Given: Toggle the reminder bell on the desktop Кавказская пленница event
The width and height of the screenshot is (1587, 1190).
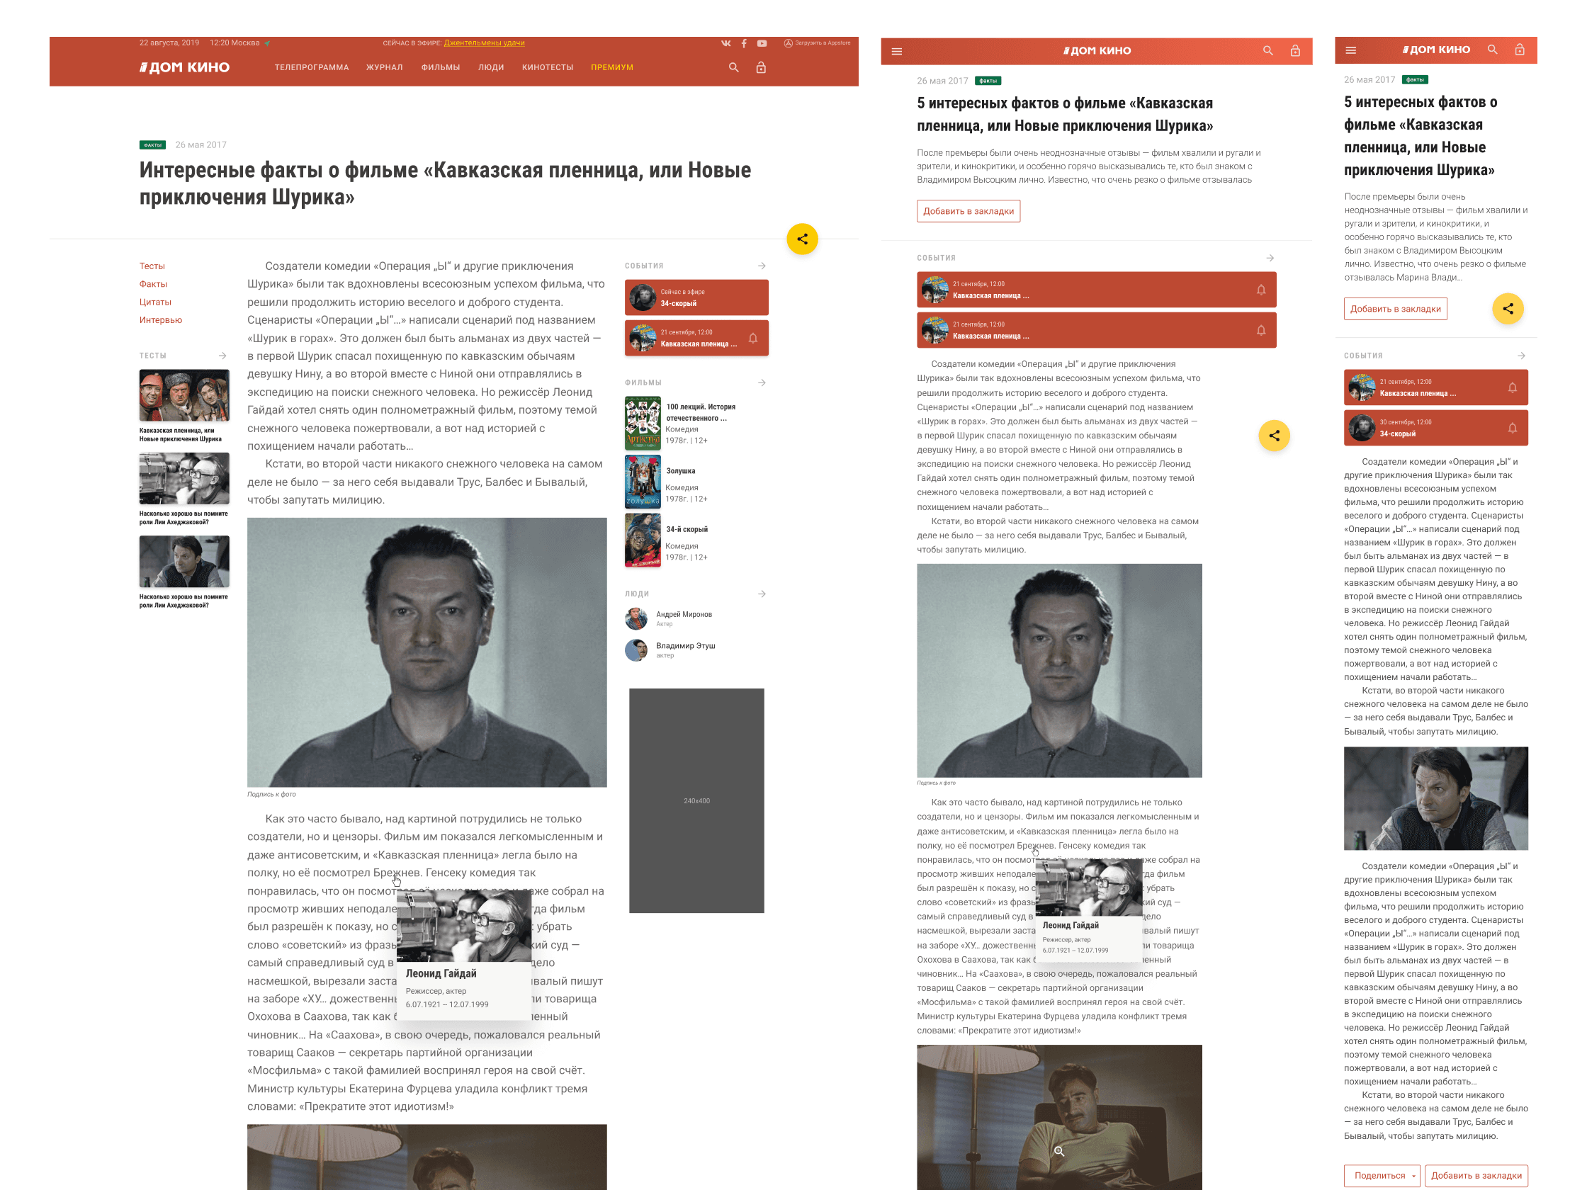Looking at the screenshot, I should coord(752,338).
